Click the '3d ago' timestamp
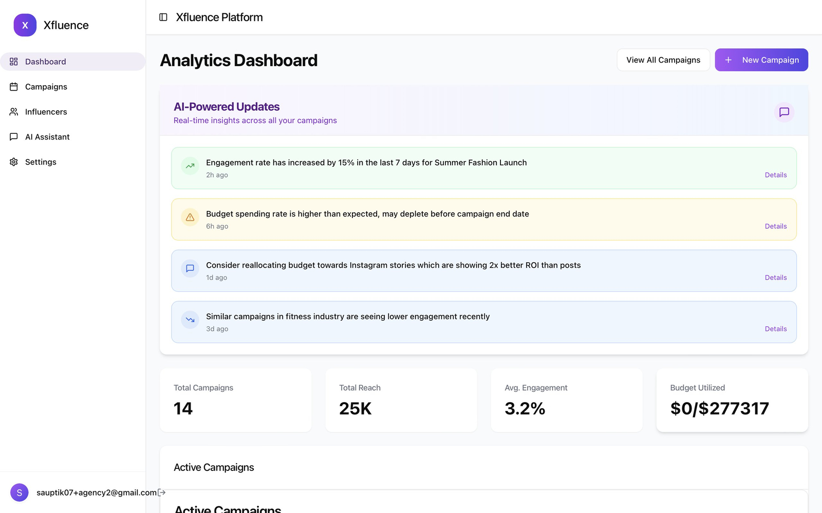Viewport: 822px width, 513px height. [217, 329]
